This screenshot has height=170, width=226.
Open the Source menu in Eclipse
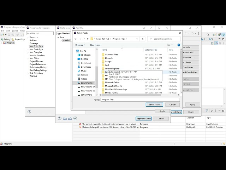click(x=15, y=31)
